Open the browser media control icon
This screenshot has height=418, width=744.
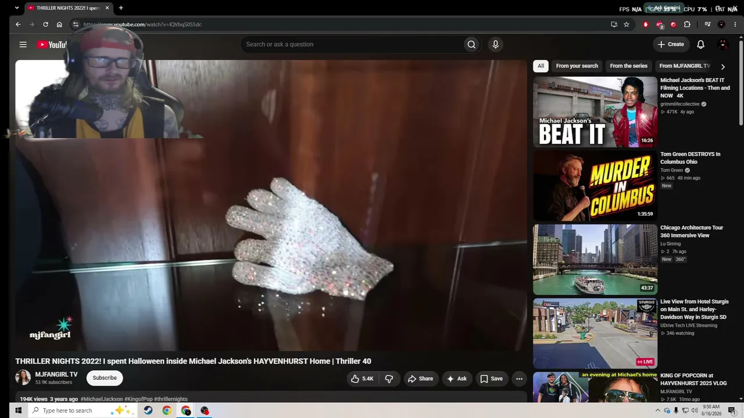point(707,24)
